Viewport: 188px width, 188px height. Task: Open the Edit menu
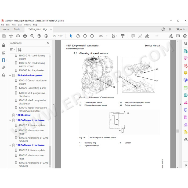8,25
